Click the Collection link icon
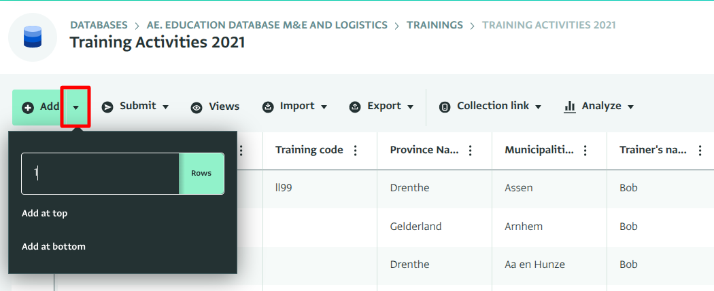 pos(445,107)
